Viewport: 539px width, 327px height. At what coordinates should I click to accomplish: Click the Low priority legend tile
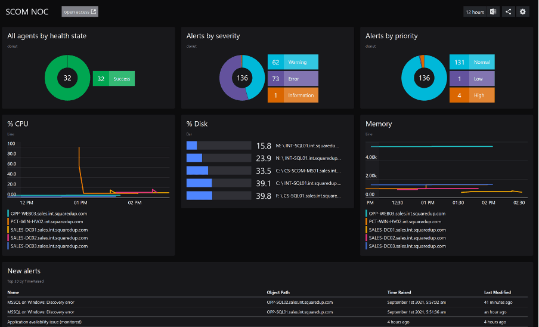pyautogui.click(x=472, y=79)
